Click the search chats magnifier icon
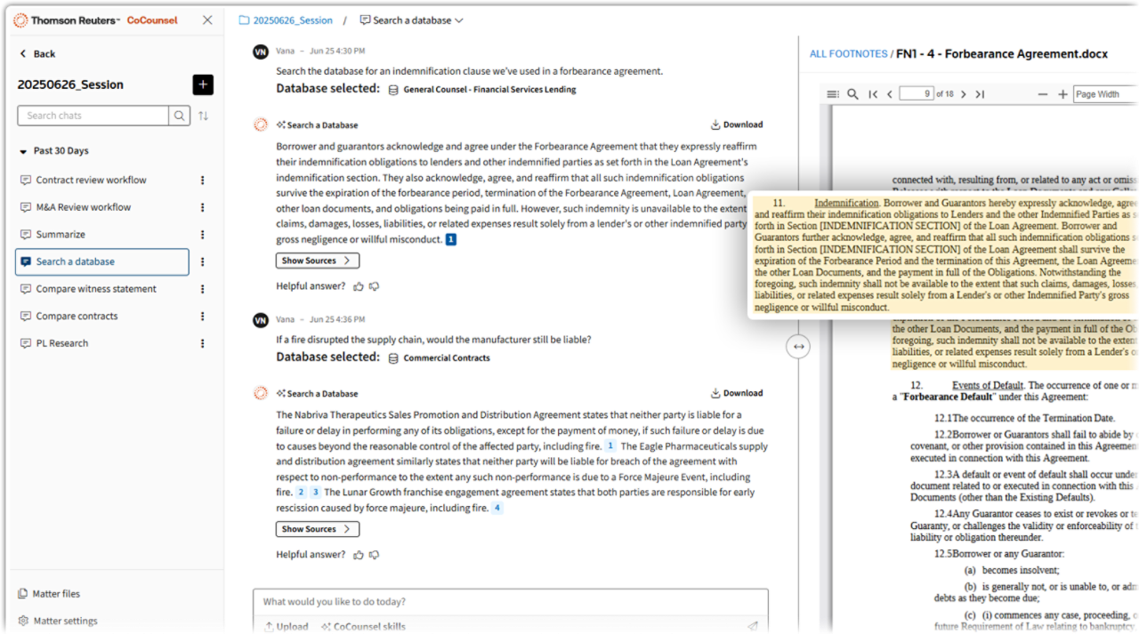Viewport: 1139px width, 634px height. (x=179, y=116)
